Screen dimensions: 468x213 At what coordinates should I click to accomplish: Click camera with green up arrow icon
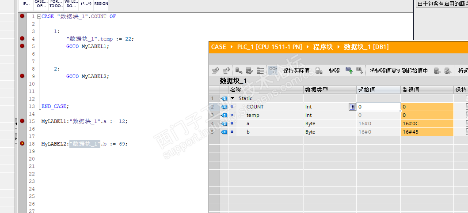click(x=349, y=71)
